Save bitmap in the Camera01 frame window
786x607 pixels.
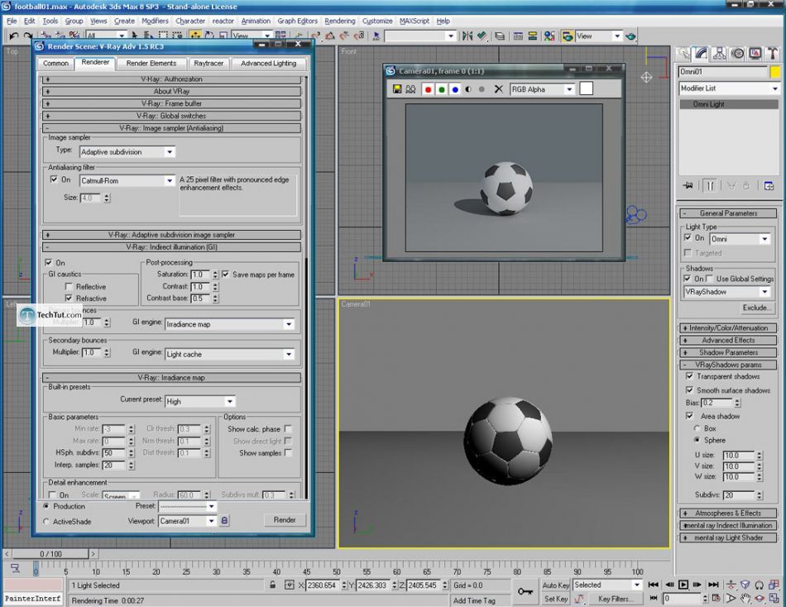397,89
